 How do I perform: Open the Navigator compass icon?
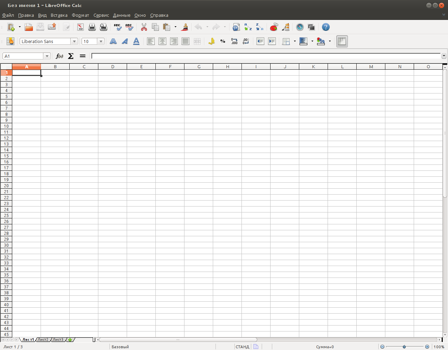coord(300,27)
